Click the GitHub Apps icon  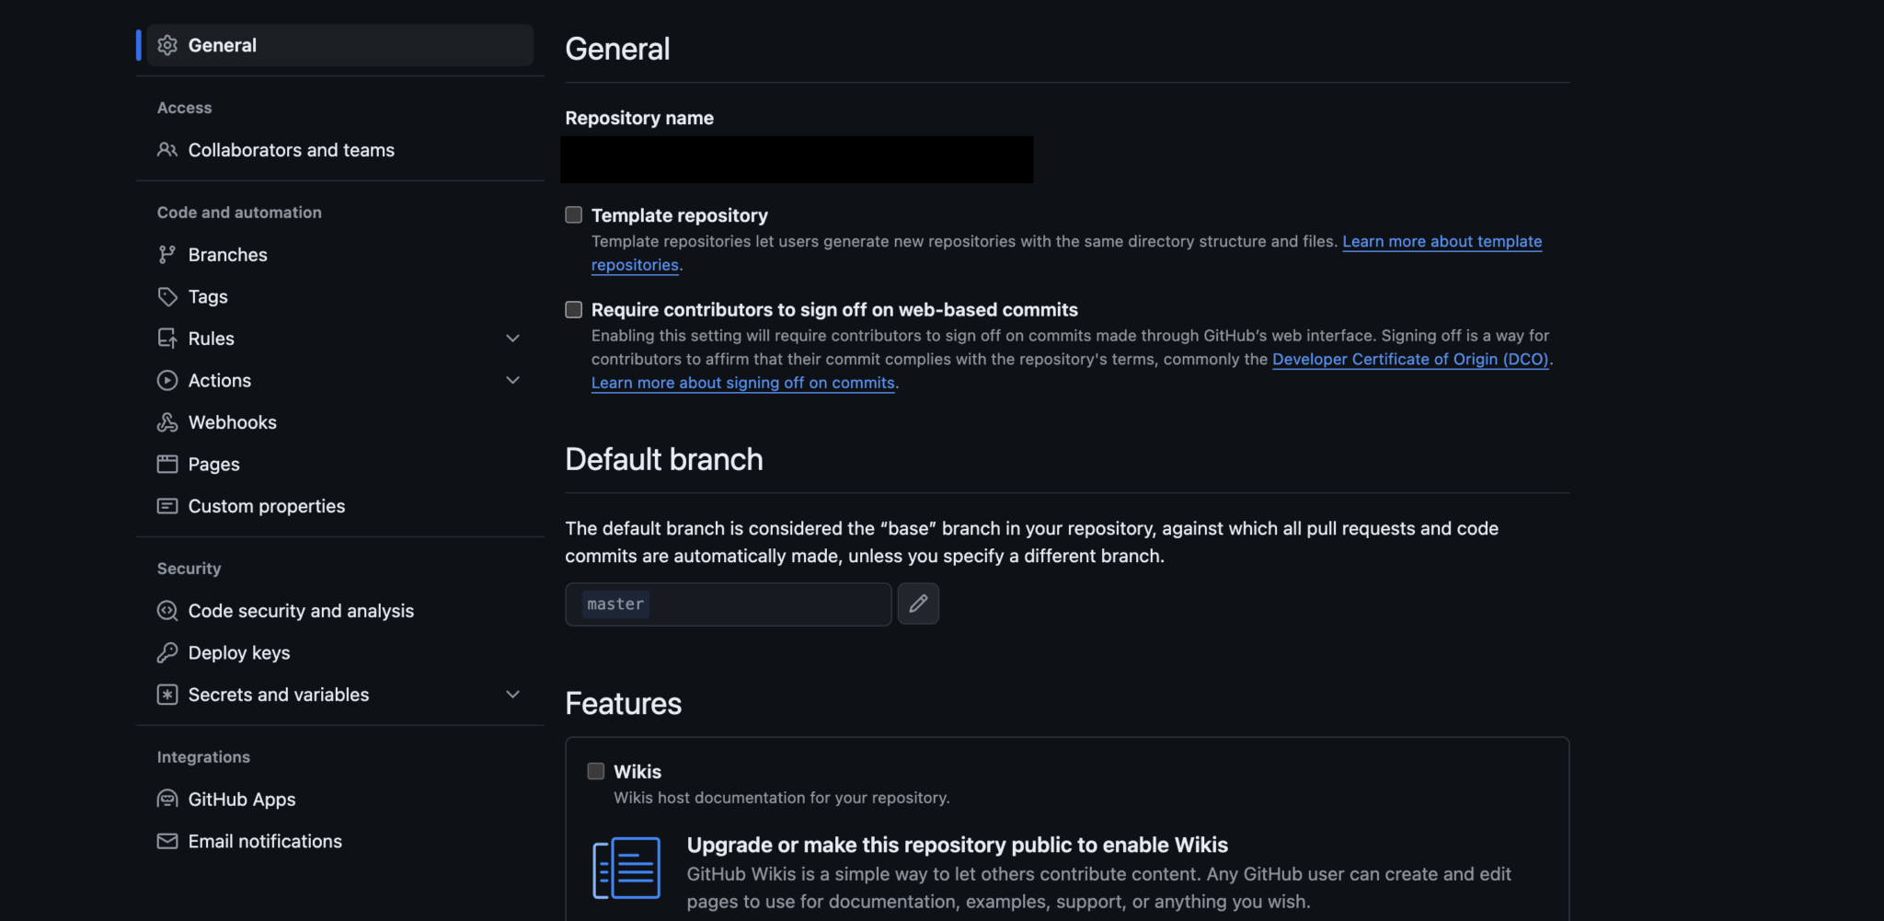coord(167,799)
